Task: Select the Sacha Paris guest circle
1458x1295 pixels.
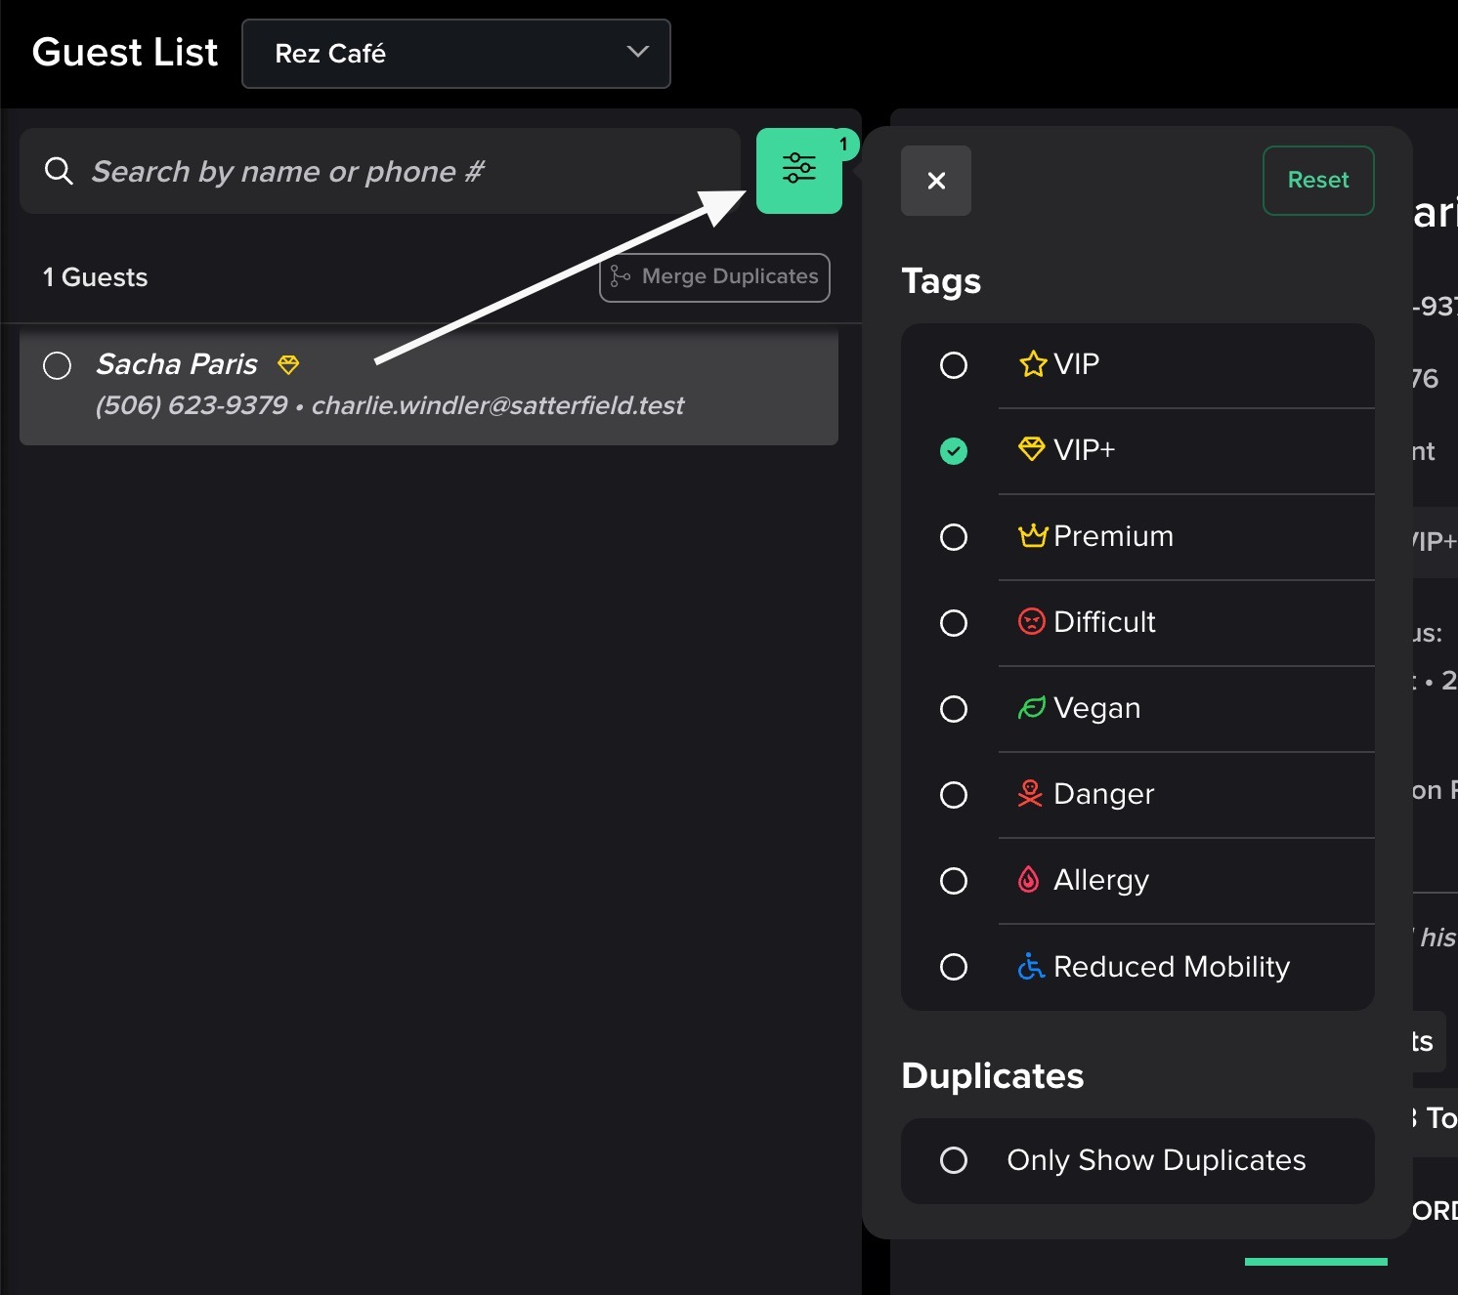Action: click(x=58, y=365)
